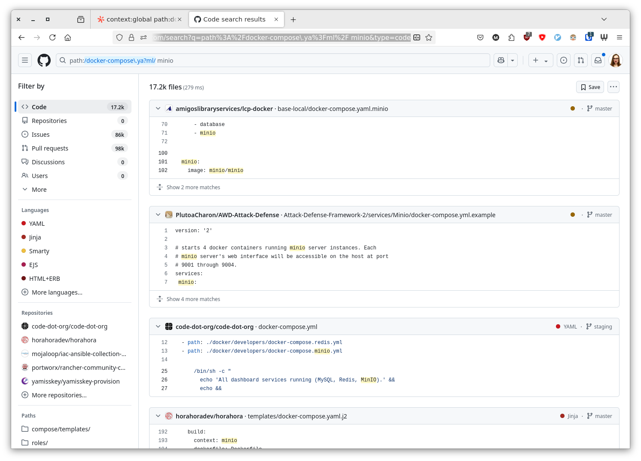This screenshot has width=641, height=461.
Task: Open the create new plus menu
Action: 540,60
